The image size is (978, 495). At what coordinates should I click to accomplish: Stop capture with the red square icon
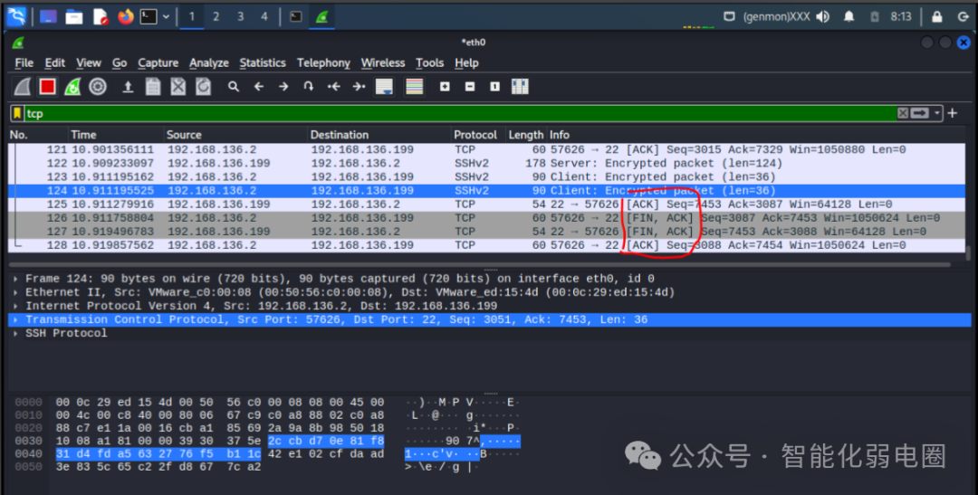click(47, 87)
